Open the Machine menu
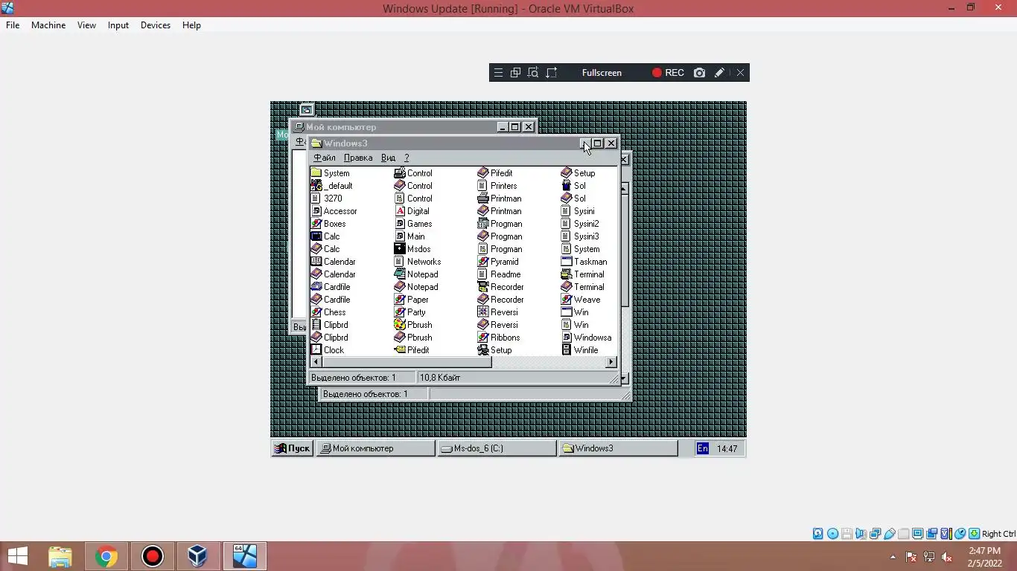This screenshot has width=1017, height=571. [48, 25]
